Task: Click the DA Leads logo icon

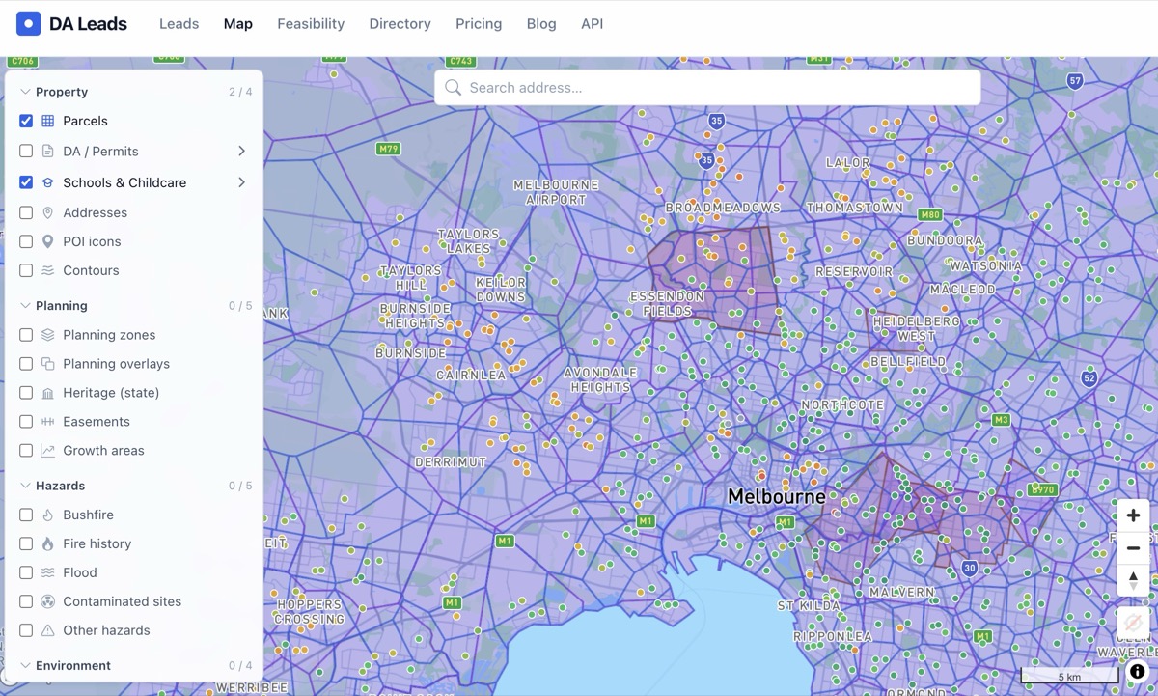Action: pyautogui.click(x=29, y=24)
